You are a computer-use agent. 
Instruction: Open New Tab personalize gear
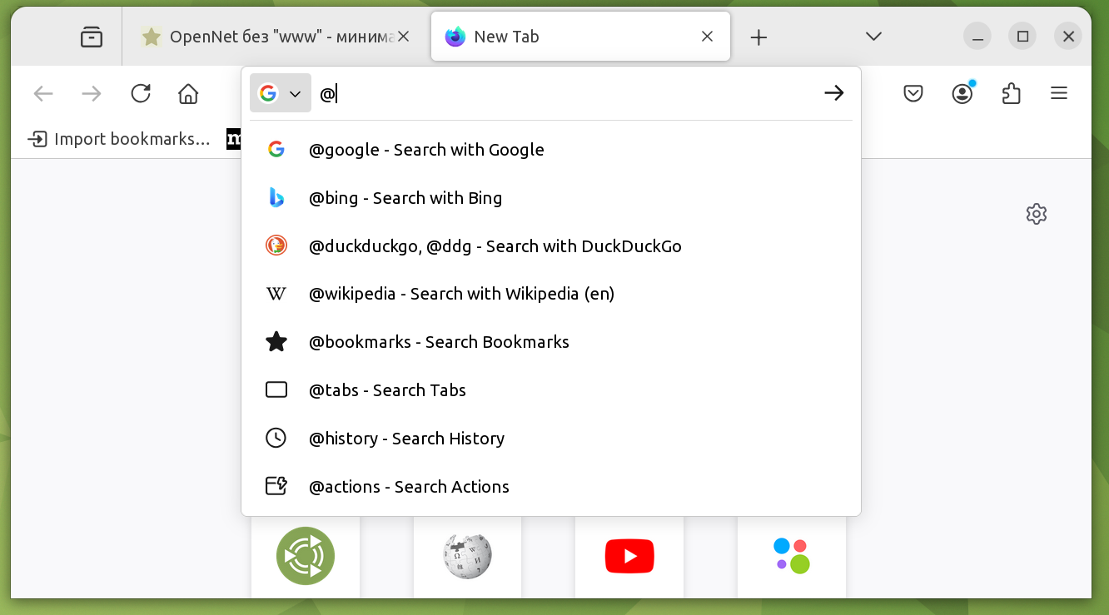(1037, 214)
